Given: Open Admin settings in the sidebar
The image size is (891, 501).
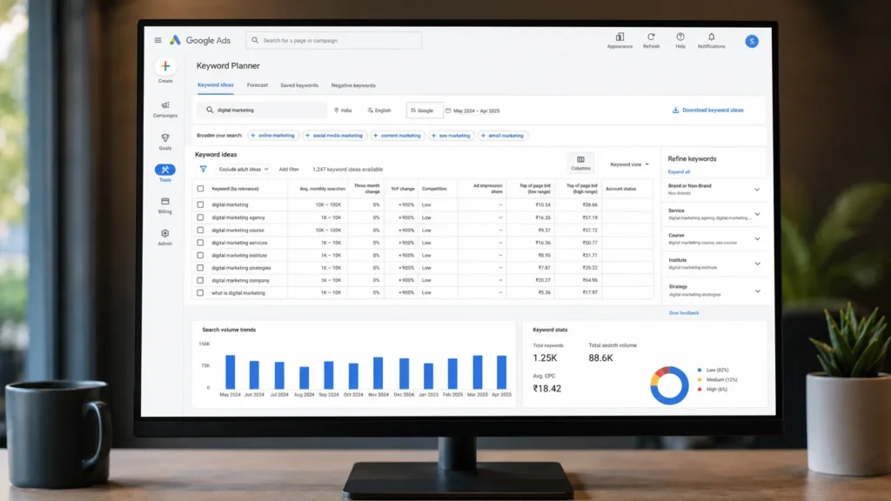Looking at the screenshot, I should [x=165, y=237].
